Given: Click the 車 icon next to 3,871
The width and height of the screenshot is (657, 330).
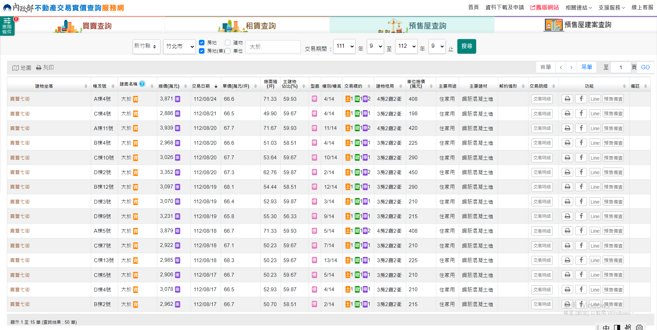Looking at the screenshot, I should (177, 99).
